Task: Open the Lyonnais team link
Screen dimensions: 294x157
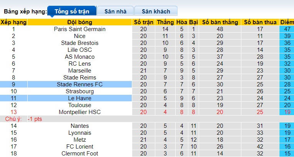Action: [80, 133]
